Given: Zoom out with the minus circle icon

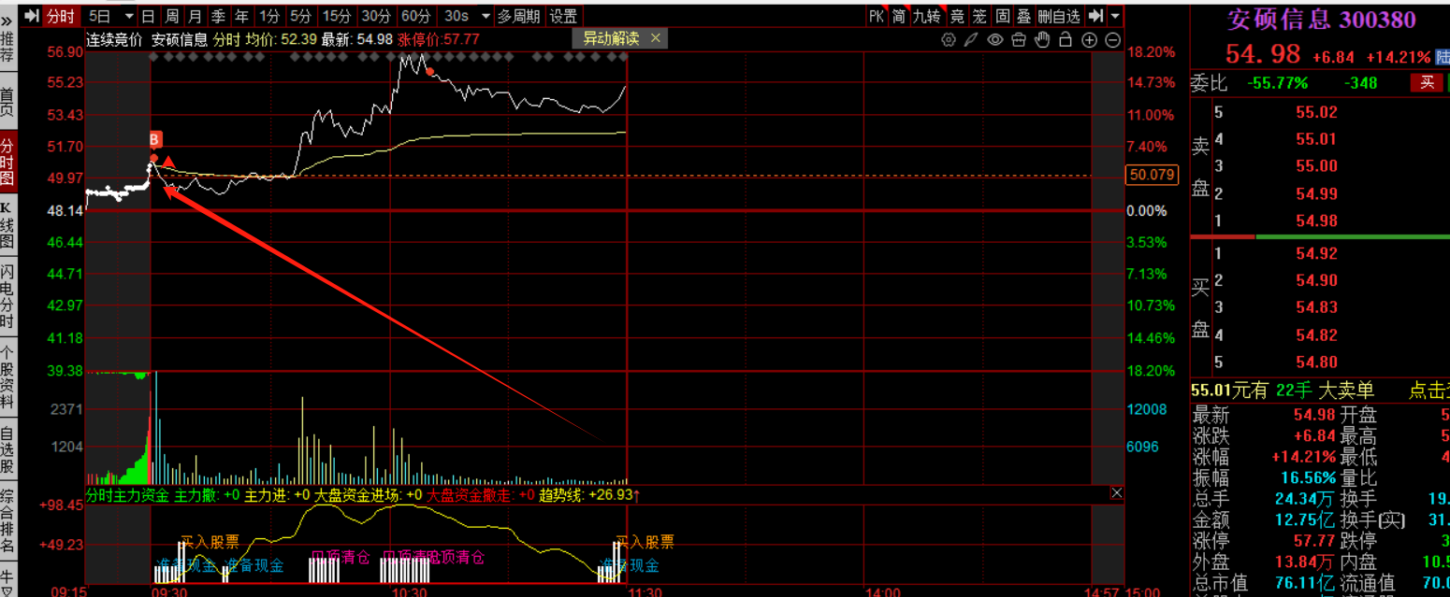Looking at the screenshot, I should (x=1112, y=39).
